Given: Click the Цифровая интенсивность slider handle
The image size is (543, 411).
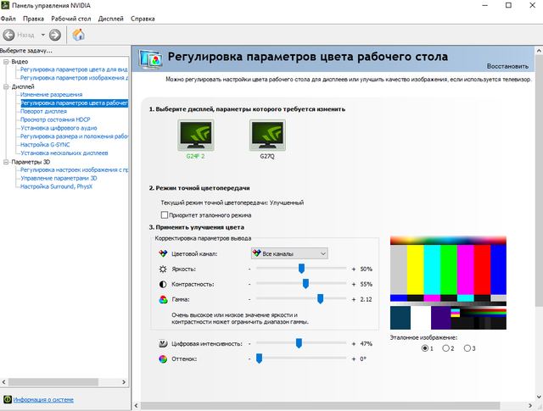Looking at the screenshot, I should click(x=299, y=343).
